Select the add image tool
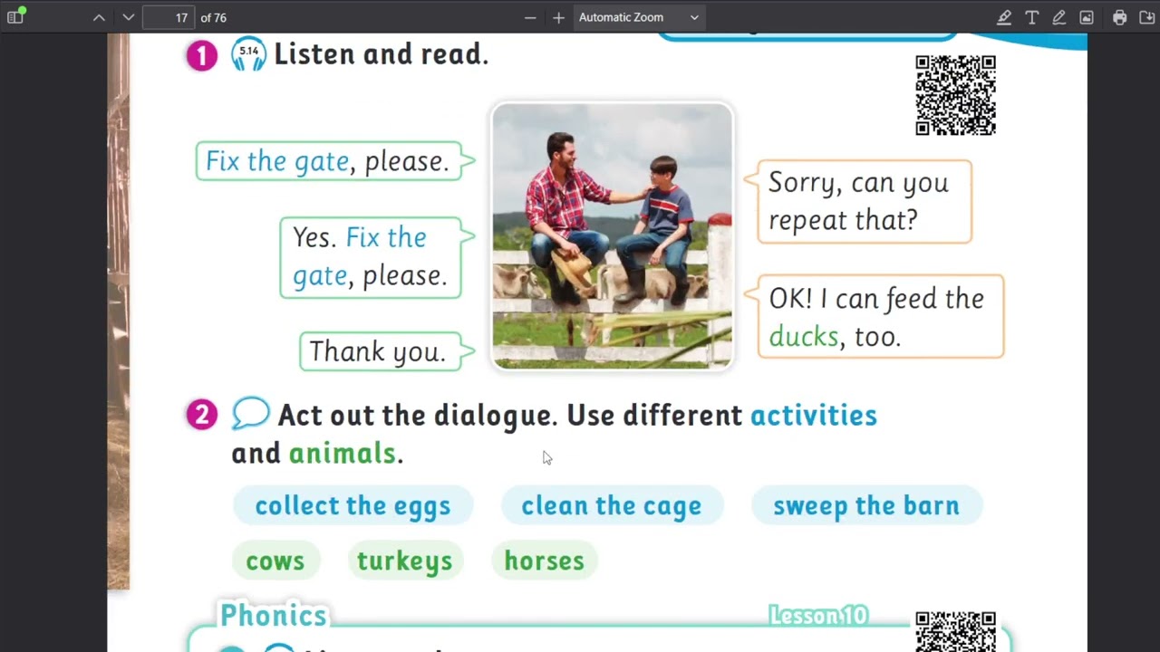 1087,17
